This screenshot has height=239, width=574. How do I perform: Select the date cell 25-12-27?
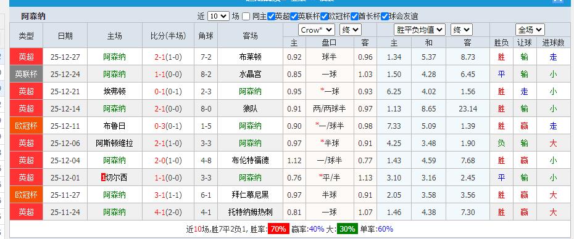point(65,57)
